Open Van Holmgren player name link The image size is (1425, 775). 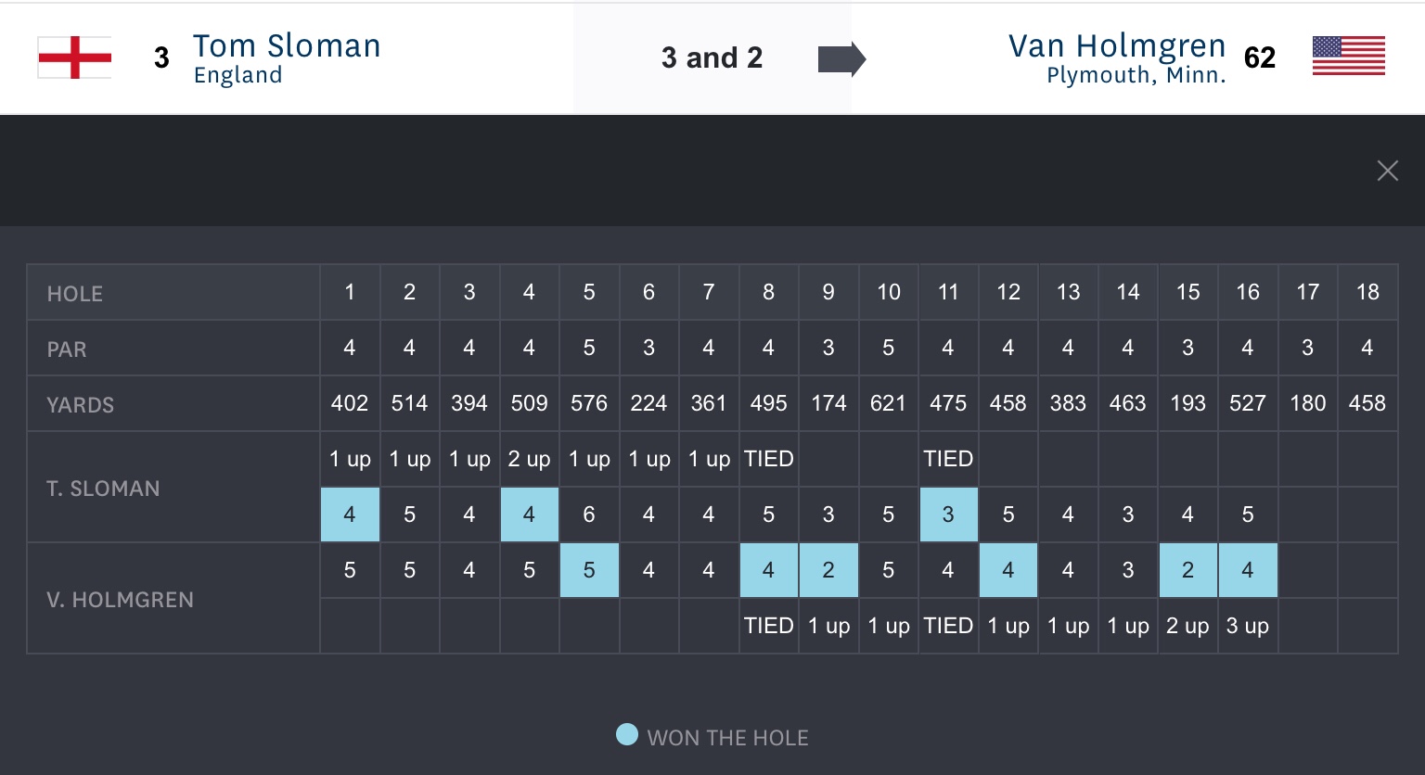(x=1116, y=46)
